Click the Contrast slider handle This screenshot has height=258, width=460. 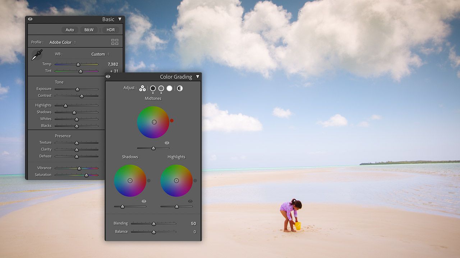click(x=82, y=96)
